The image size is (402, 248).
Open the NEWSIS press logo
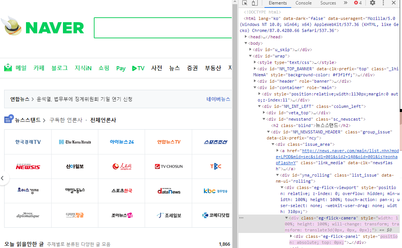point(28,167)
